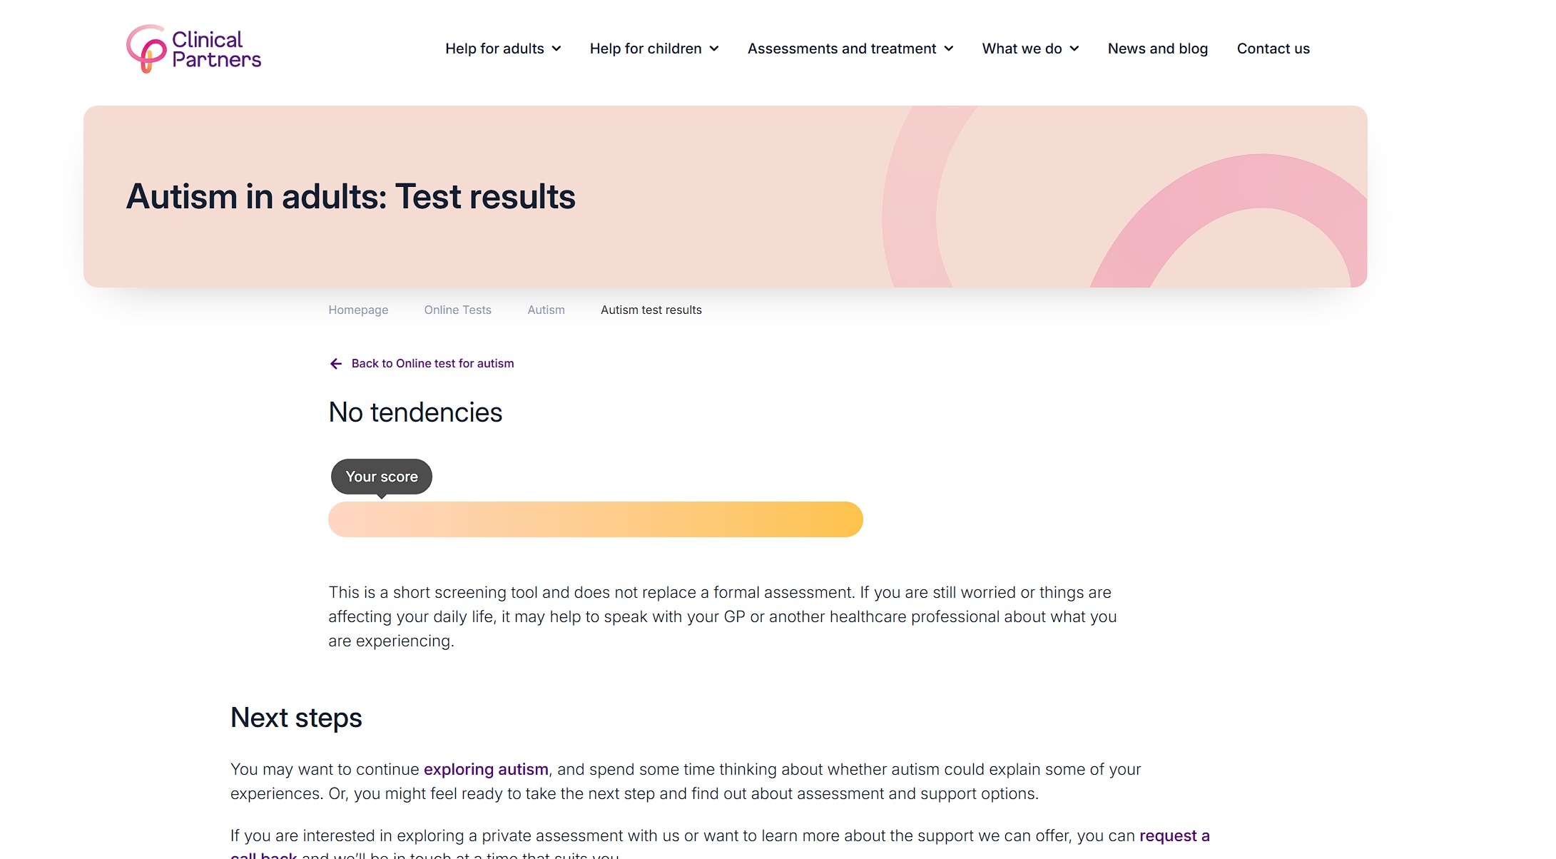Screen dimensions: 1556x859
Task: Open Assessments and treatment menu
Action: point(841,49)
